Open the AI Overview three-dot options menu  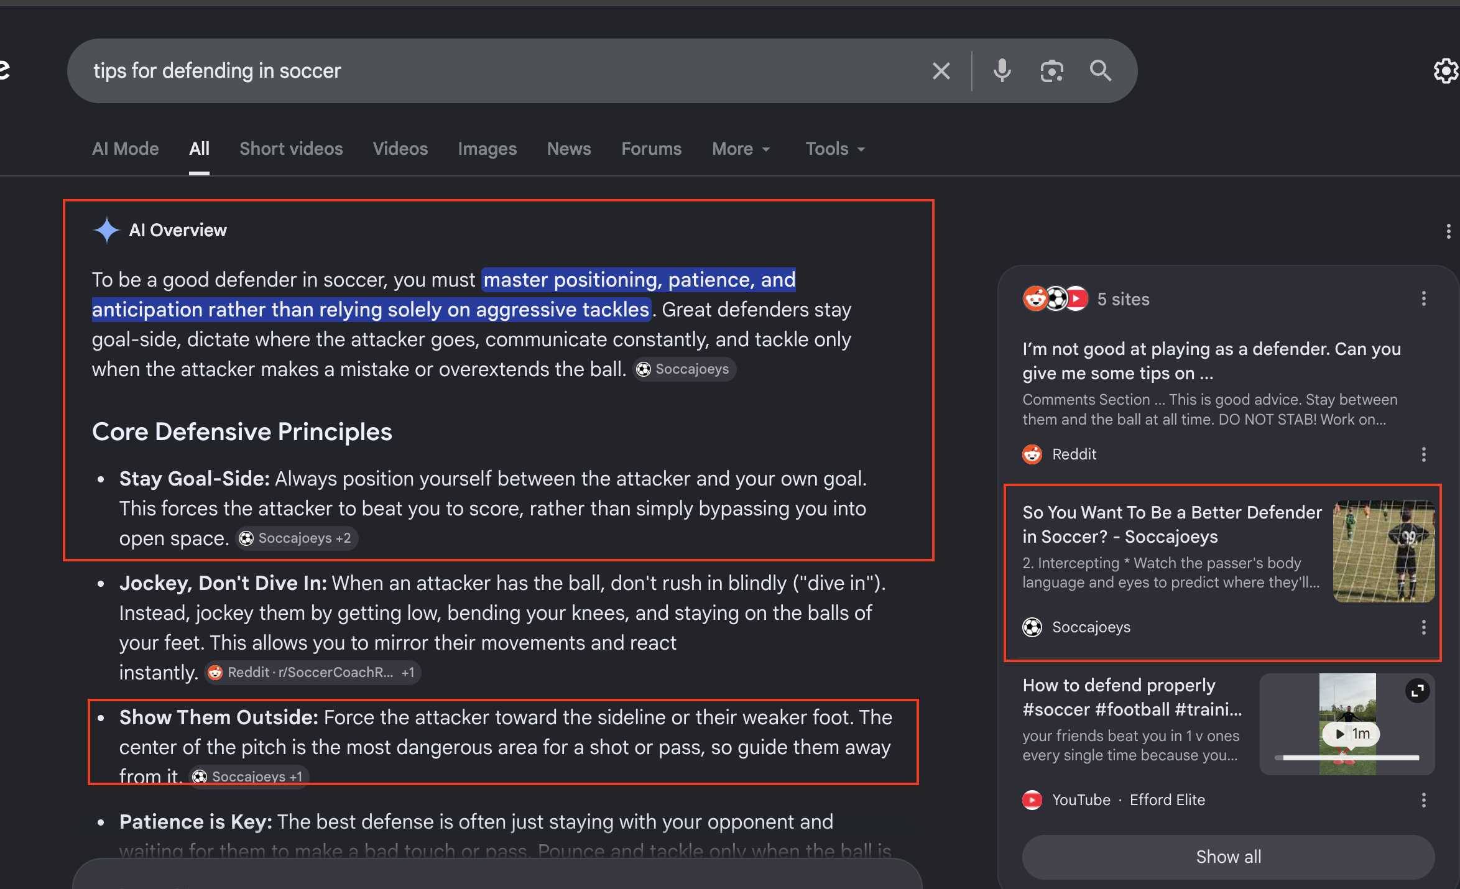click(x=1448, y=231)
